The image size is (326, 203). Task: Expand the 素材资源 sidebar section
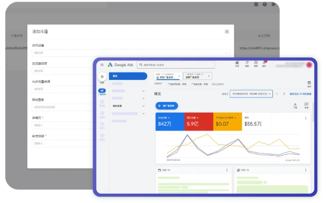128,106
